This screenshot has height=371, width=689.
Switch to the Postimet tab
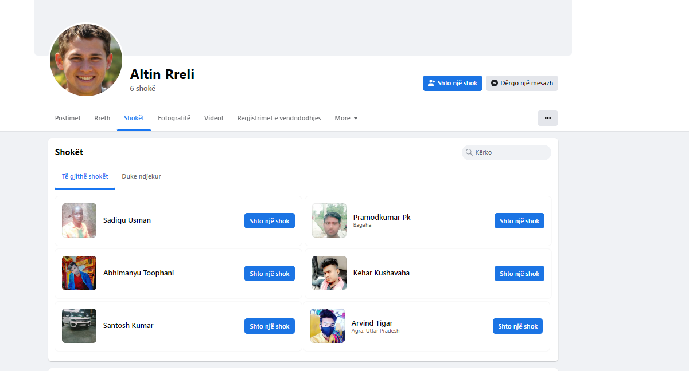[x=68, y=118]
